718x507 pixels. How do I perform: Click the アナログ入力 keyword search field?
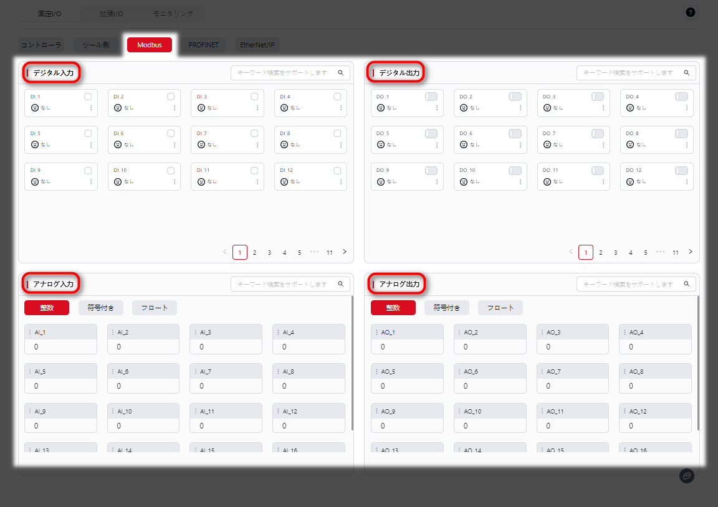coord(284,284)
